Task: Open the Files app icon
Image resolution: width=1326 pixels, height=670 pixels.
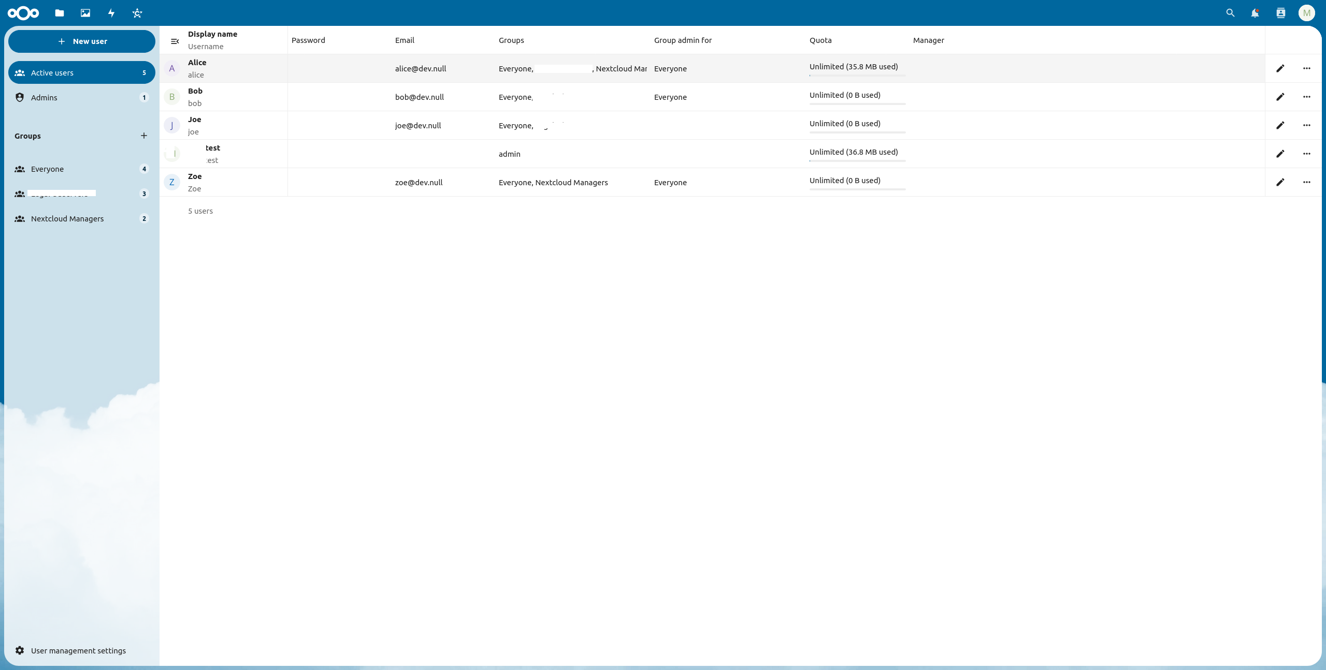Action: point(60,13)
